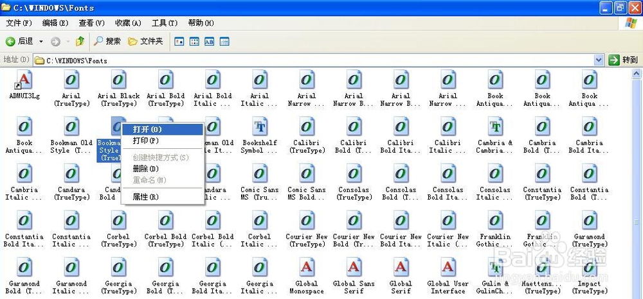
Task: Select the Global User Interface font icon
Action: [x=448, y=268]
